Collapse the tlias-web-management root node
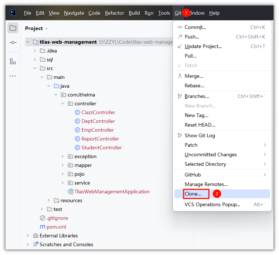The width and height of the screenshot is (279, 255). tap(28, 42)
